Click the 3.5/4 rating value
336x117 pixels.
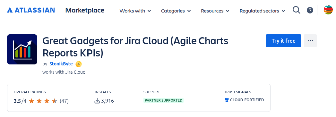click(x=20, y=101)
